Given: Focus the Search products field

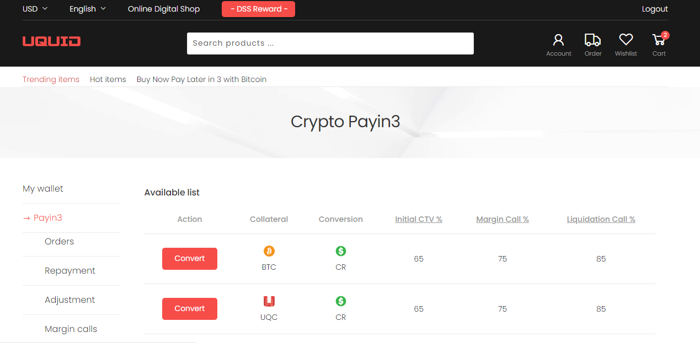Looking at the screenshot, I should click(330, 43).
